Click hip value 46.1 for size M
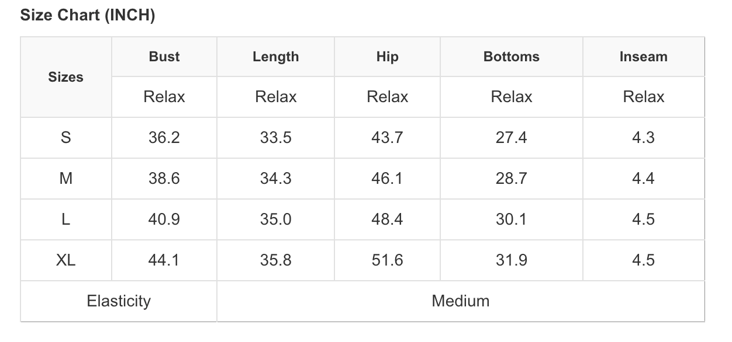The width and height of the screenshot is (732, 342). [387, 179]
